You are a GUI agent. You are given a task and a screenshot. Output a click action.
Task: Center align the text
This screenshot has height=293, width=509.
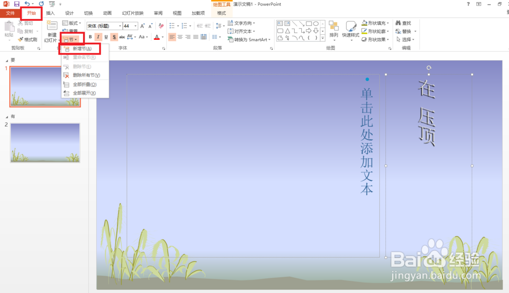pos(180,37)
